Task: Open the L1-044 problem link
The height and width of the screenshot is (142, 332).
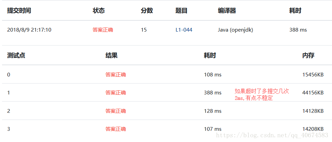Action: pyautogui.click(x=184, y=30)
